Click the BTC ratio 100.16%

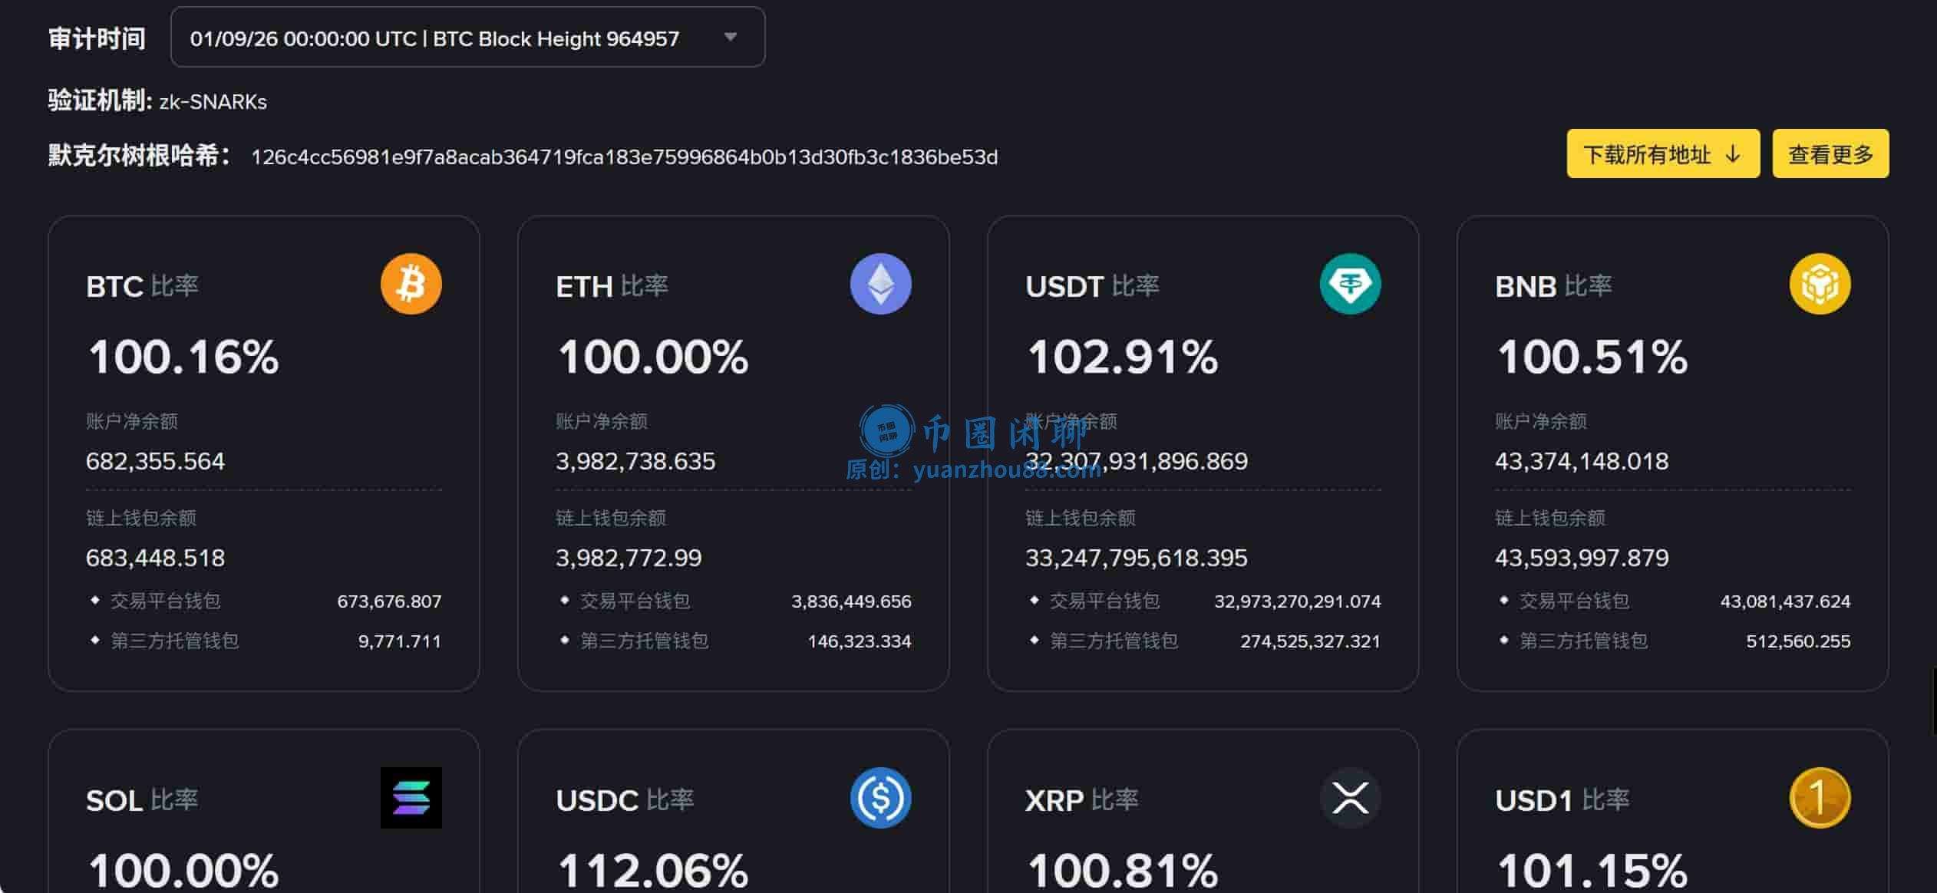(183, 358)
